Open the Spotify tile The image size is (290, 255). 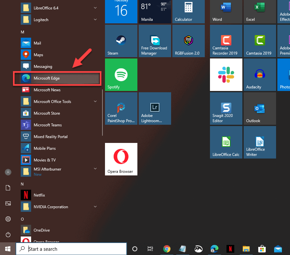(121, 75)
